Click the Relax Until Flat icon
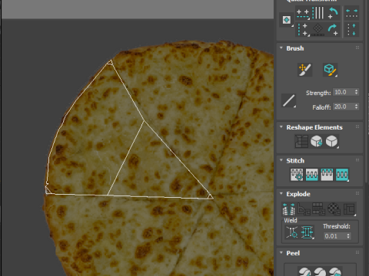Image resolution: width=369 pixels, height=276 pixels. click(x=317, y=141)
